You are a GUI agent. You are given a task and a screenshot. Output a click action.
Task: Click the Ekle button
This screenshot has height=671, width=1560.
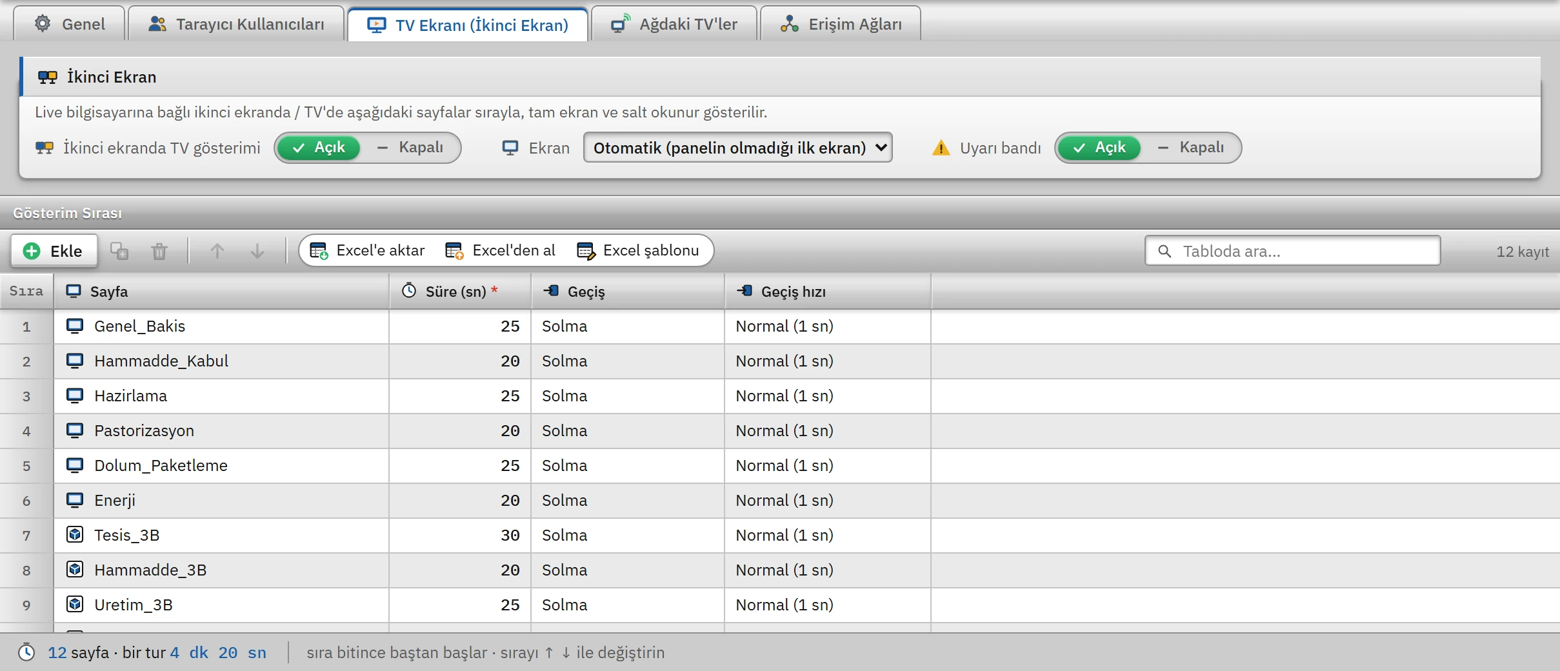(54, 251)
